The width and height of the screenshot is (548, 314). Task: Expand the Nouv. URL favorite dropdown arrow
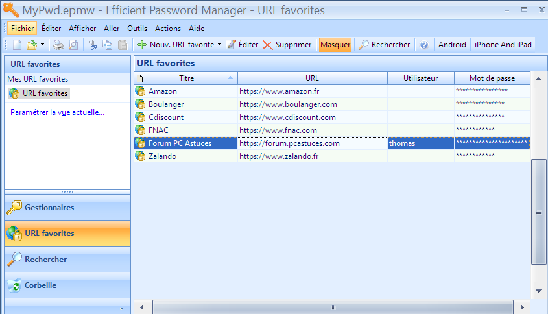(x=219, y=45)
